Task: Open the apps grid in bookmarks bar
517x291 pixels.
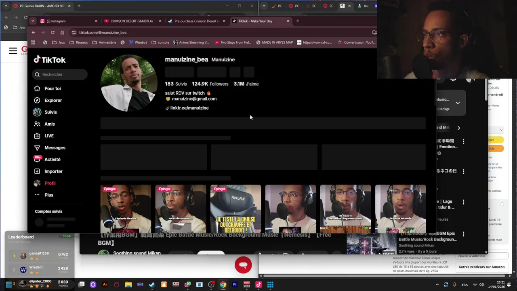Action: [33, 42]
